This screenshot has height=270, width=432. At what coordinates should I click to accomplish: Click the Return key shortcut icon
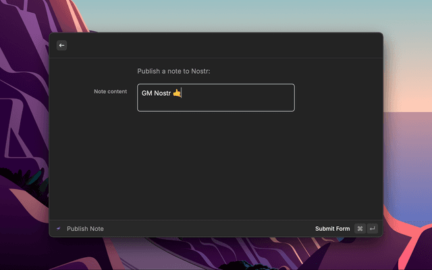(x=372, y=229)
